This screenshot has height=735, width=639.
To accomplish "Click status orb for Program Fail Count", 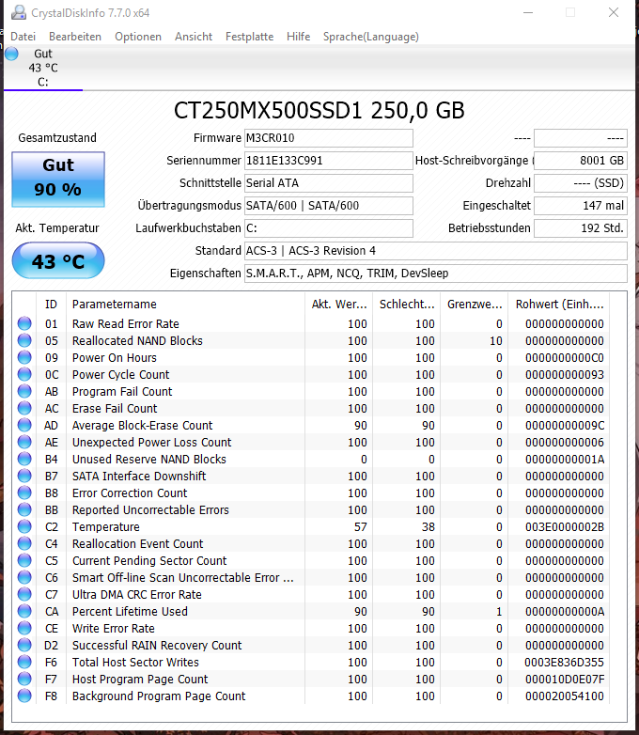I will (x=24, y=391).
